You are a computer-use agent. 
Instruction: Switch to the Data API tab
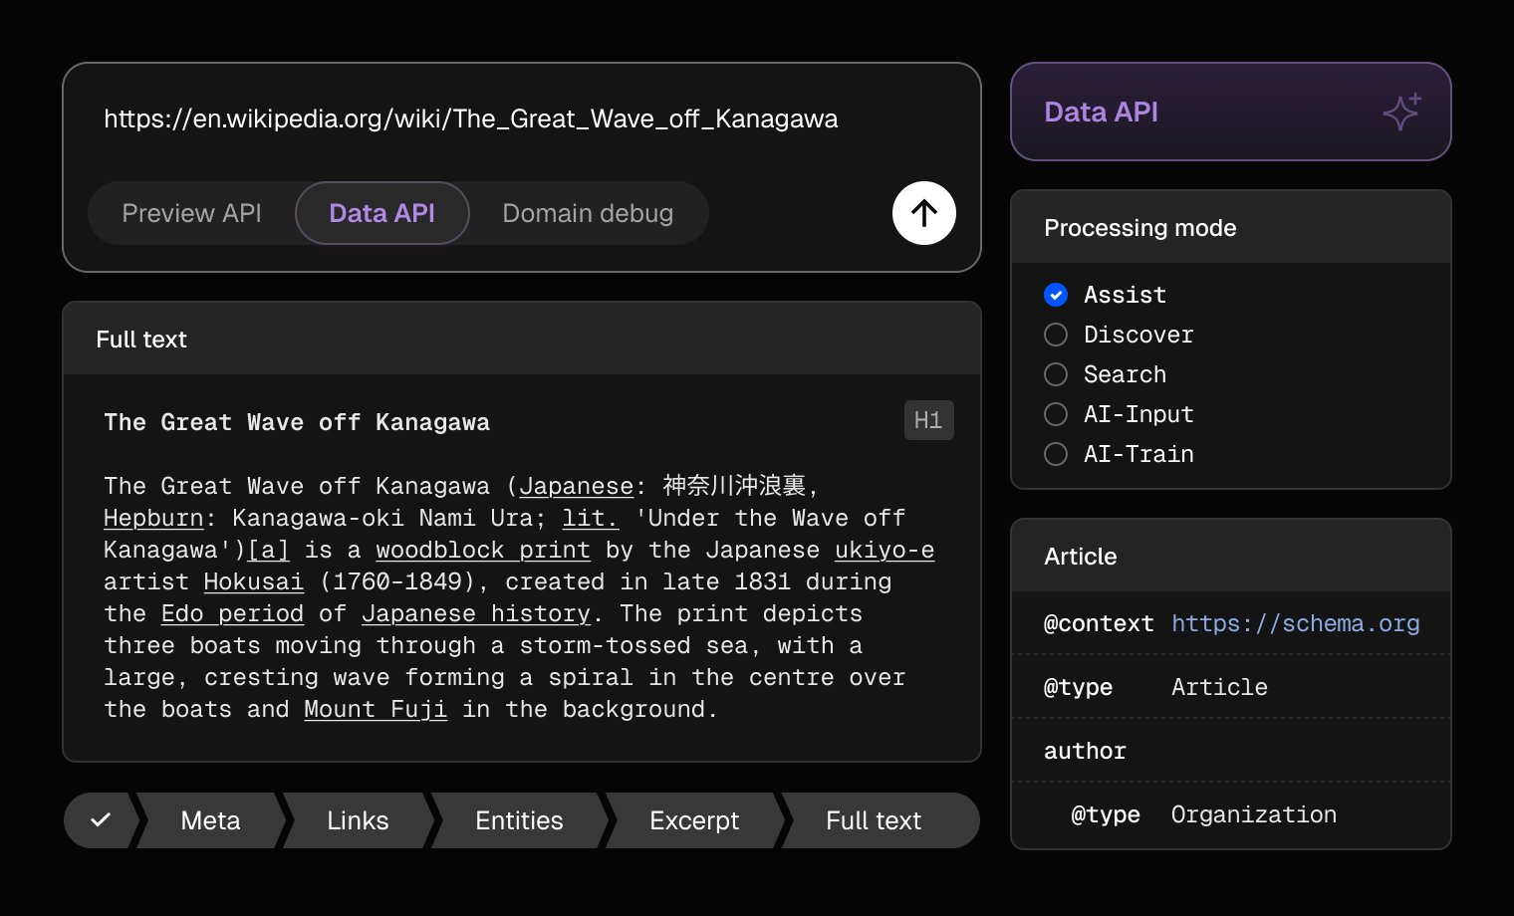point(382,213)
